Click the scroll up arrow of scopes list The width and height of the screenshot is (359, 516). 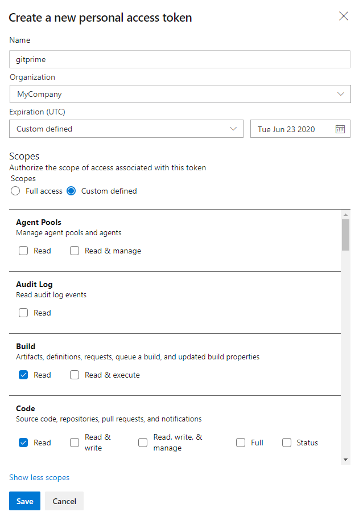pos(345,215)
